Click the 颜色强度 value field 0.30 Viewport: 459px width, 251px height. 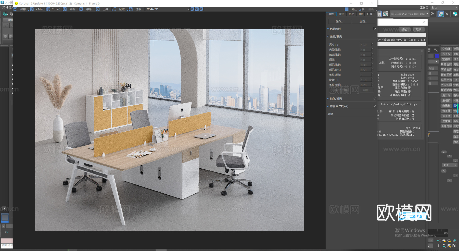(x=365, y=65)
